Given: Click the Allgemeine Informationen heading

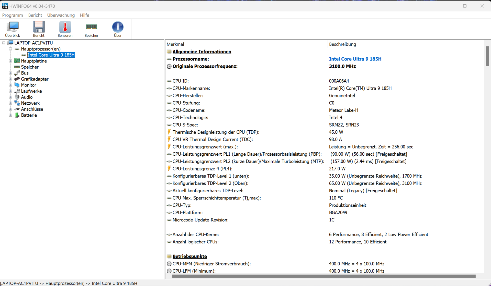Looking at the screenshot, I should coord(202,52).
